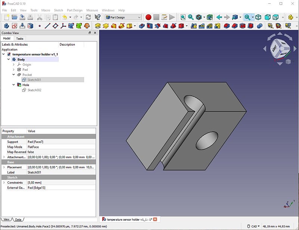Click the yellow Revolution tool icon

106,26
